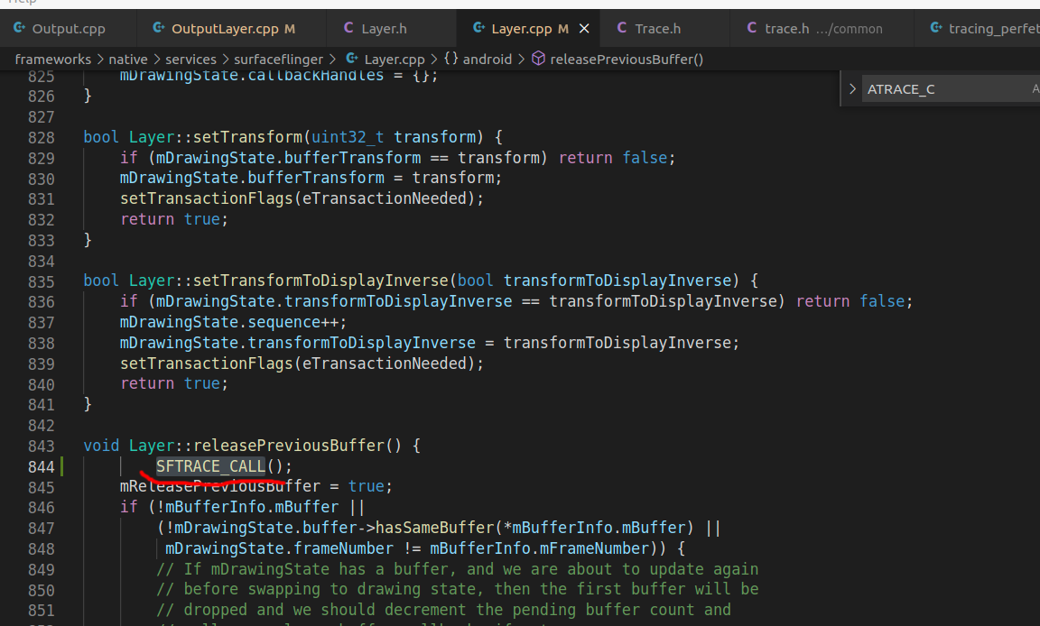
Task: Open the services breadcrumb segment
Action: (191, 60)
